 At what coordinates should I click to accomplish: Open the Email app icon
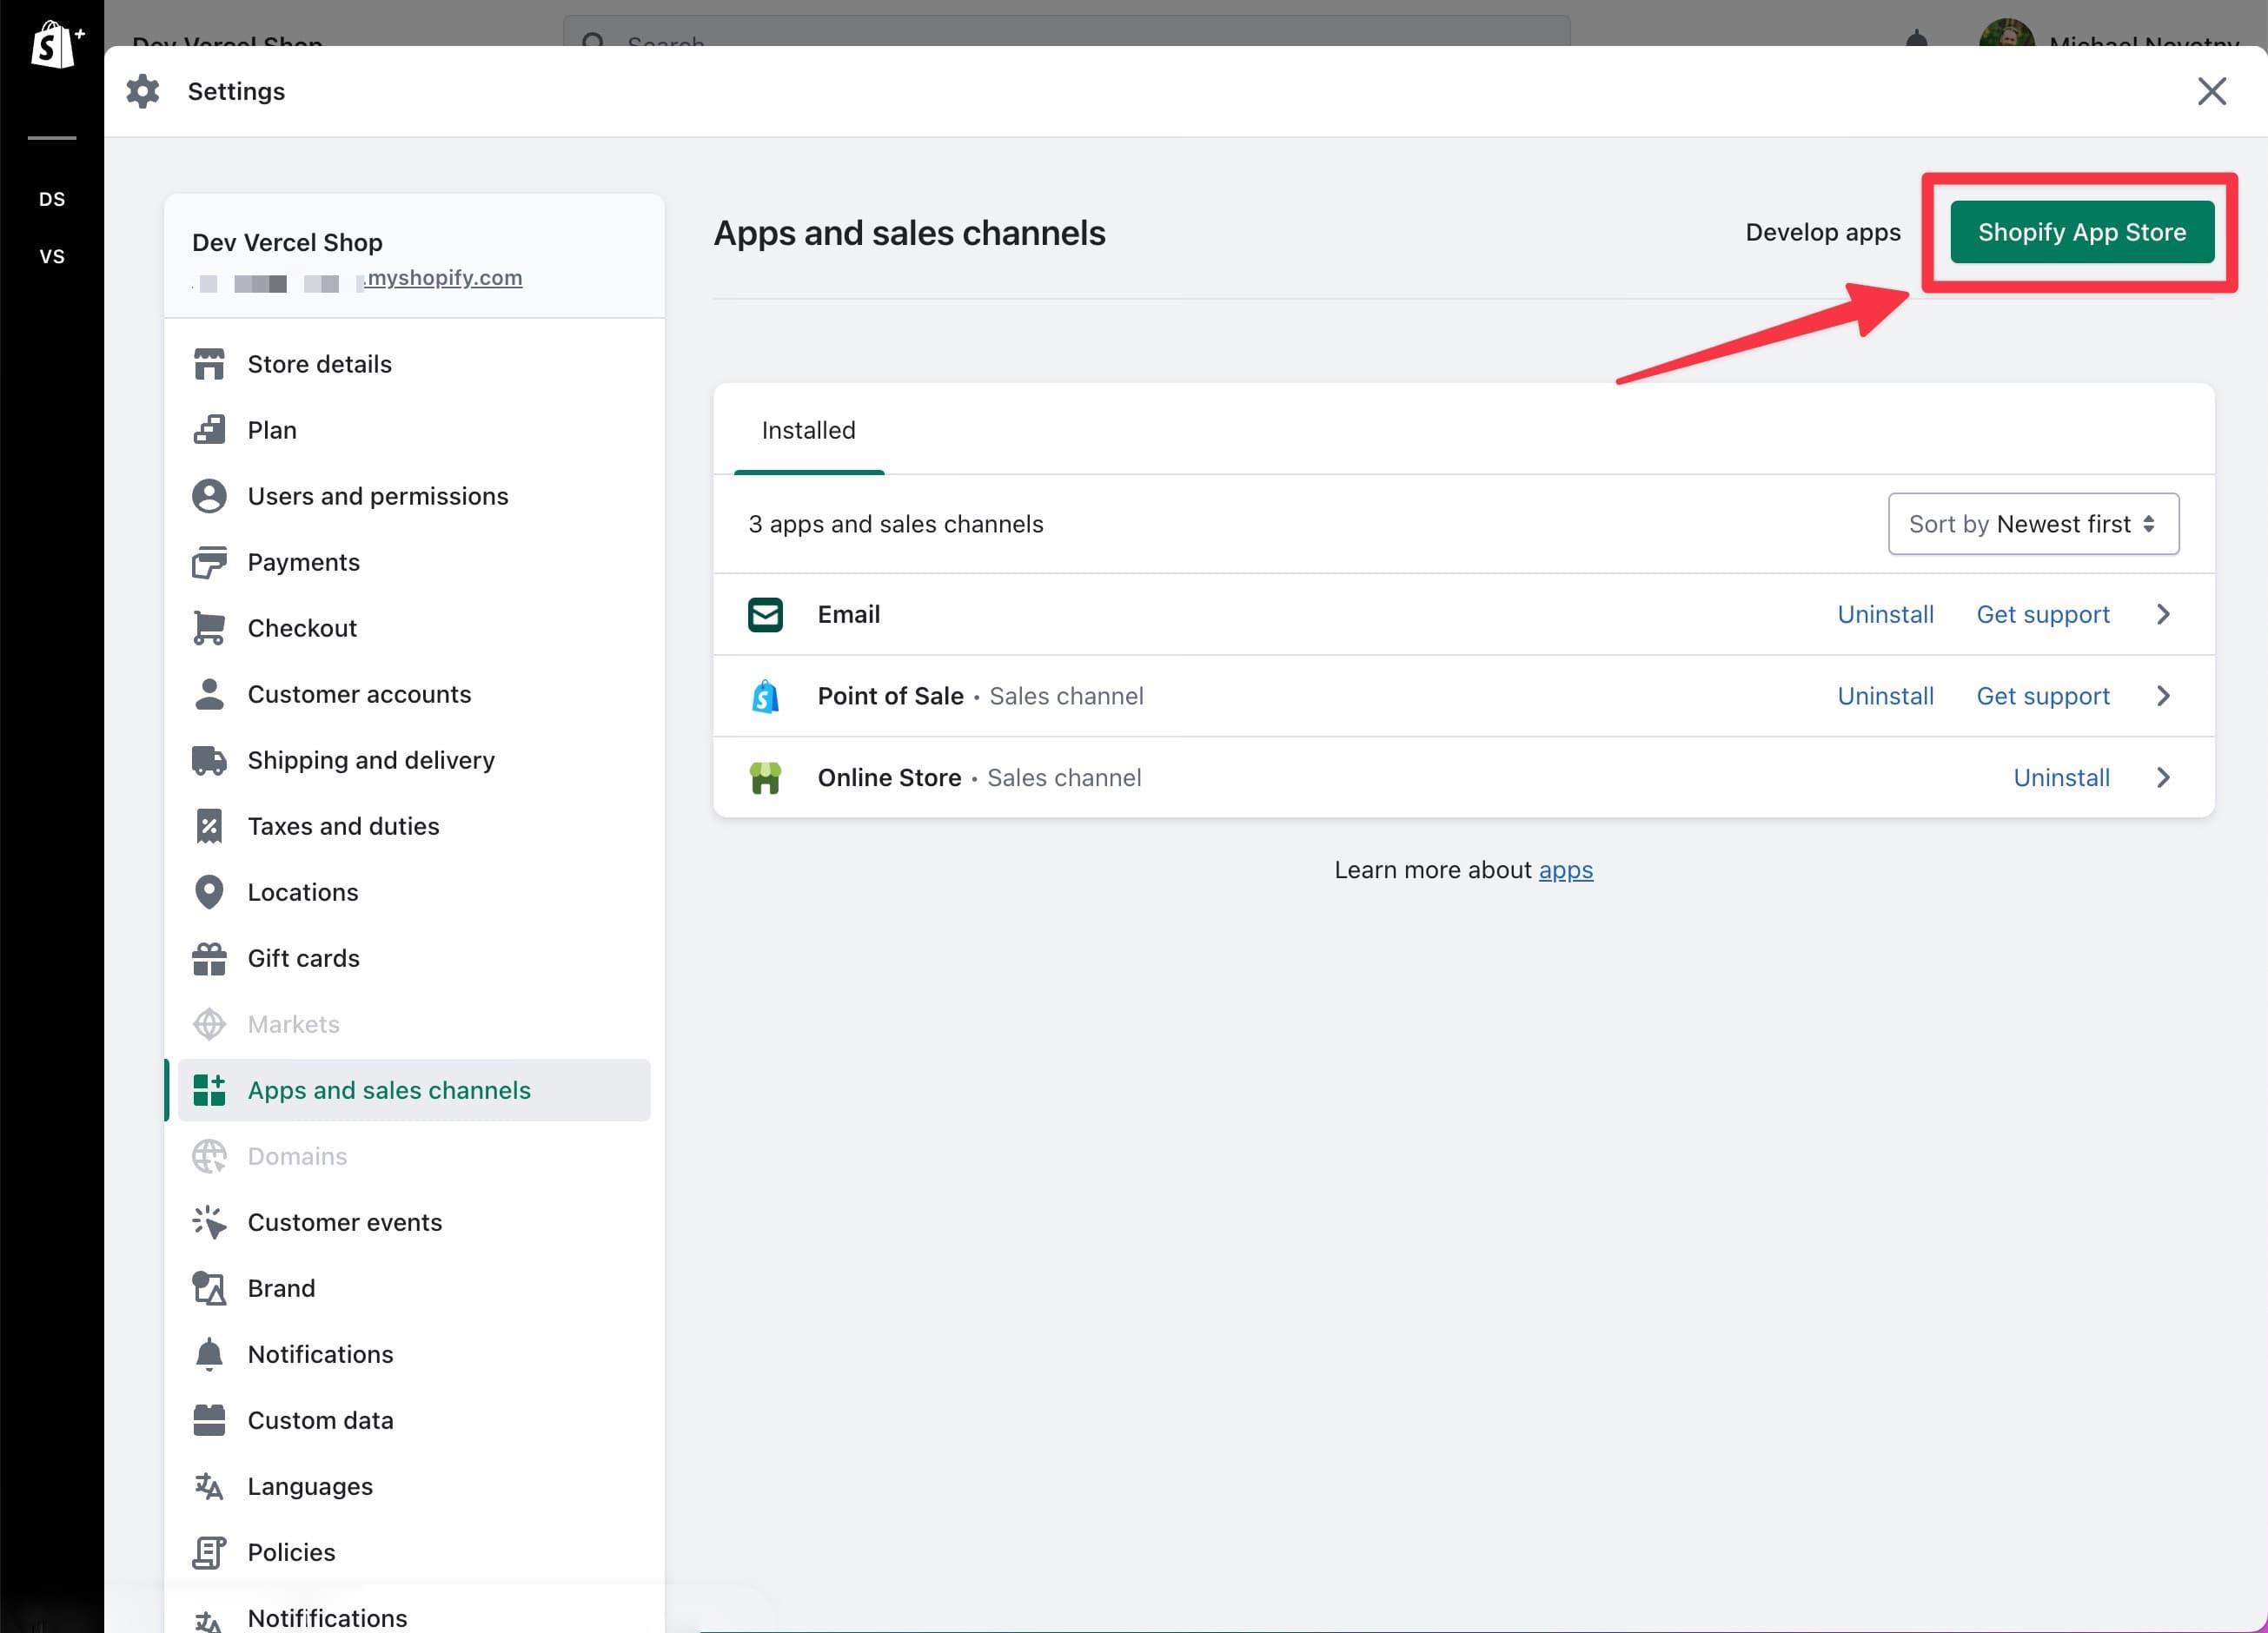[x=765, y=613]
